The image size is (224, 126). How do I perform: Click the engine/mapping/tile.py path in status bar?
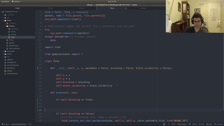pos(19,124)
